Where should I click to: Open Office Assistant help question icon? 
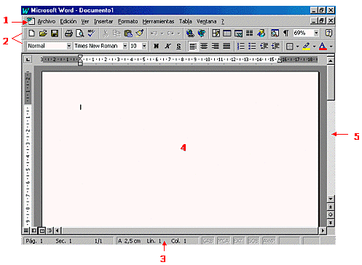pos(328,33)
